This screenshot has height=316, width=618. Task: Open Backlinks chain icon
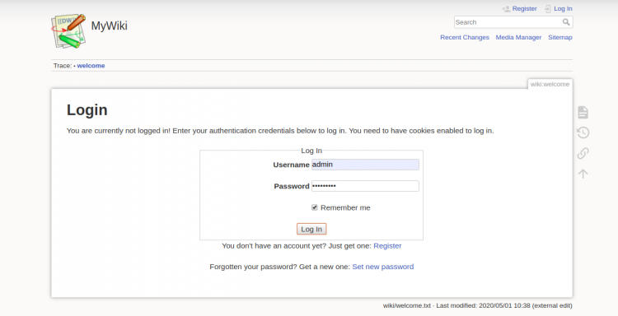coord(583,153)
